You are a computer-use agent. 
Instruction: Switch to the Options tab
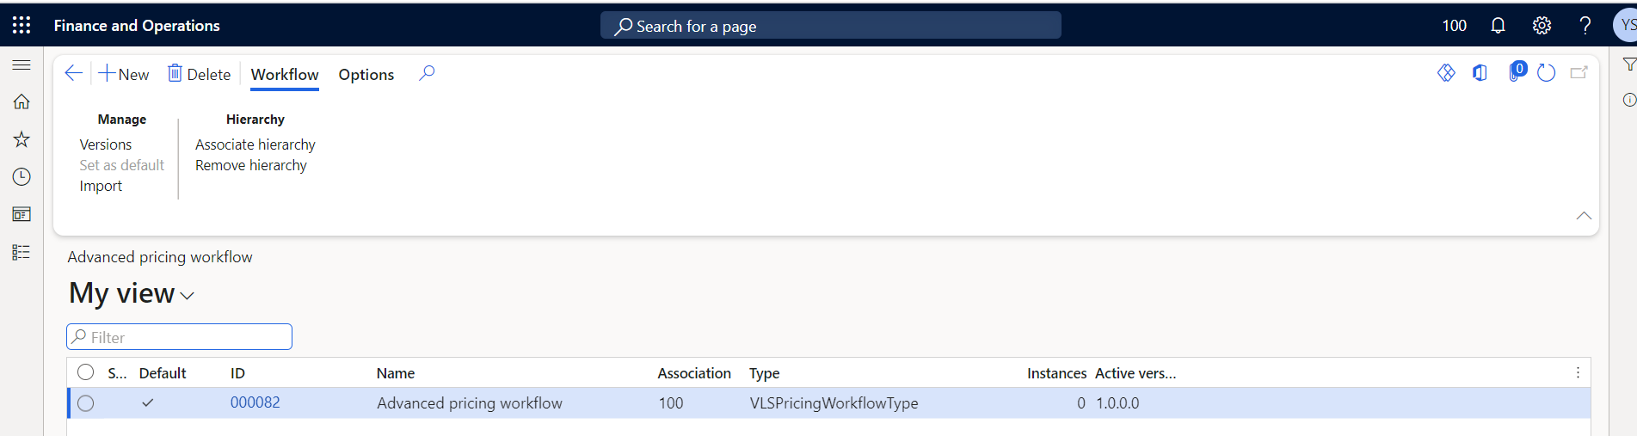[366, 75]
